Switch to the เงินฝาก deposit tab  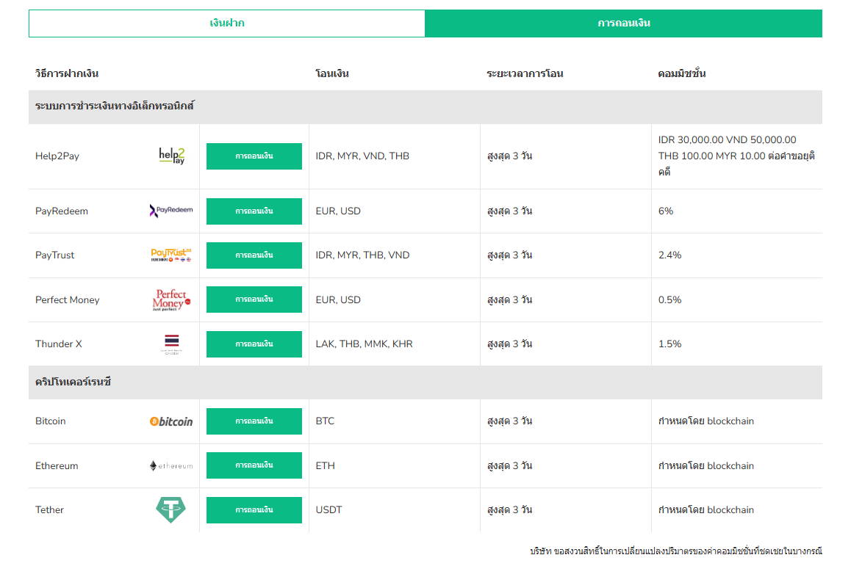(x=227, y=23)
